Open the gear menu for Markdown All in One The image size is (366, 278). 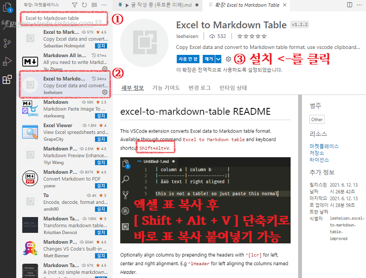tap(105, 69)
